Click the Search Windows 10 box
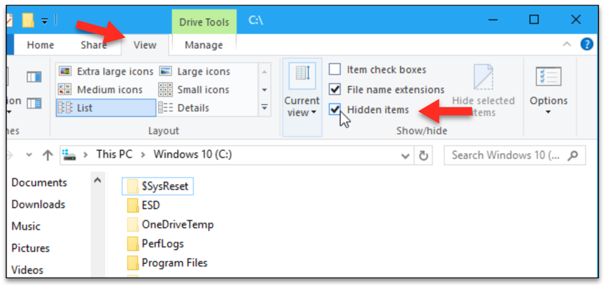 click(x=514, y=156)
